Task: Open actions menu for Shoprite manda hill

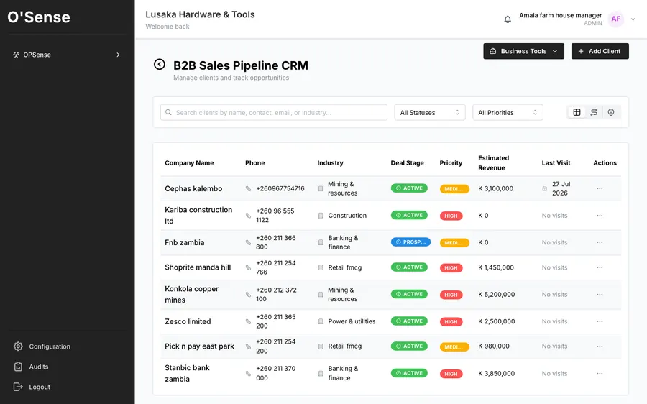Action: (x=600, y=267)
